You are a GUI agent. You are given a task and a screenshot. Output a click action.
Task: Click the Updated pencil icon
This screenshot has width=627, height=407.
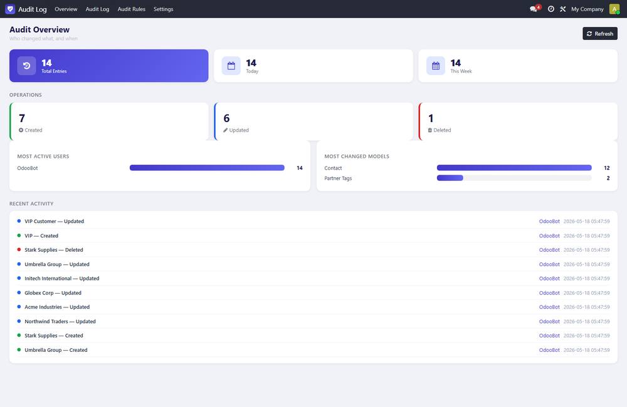[226, 130]
